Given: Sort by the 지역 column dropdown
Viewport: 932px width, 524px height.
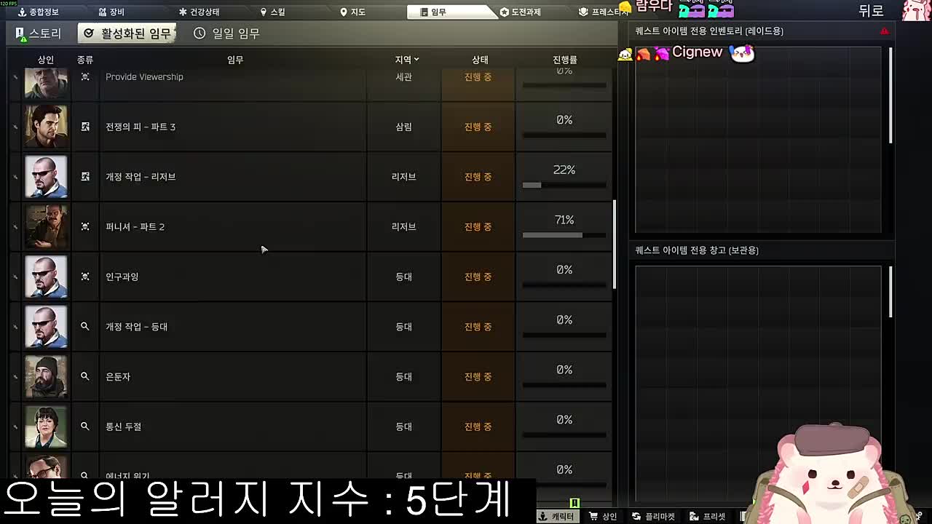Looking at the screenshot, I should pos(406,60).
